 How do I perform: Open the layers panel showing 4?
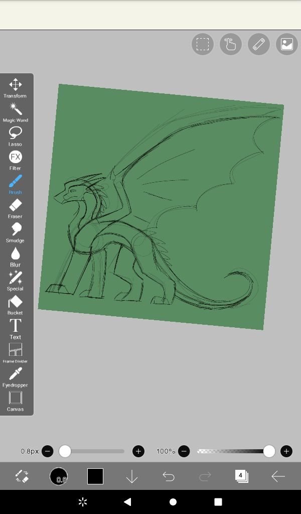coord(242,476)
